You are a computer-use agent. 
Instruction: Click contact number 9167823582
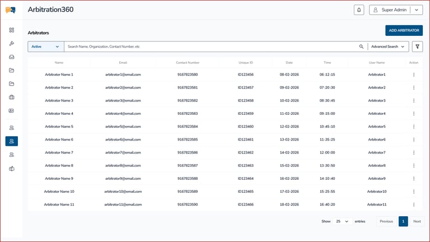188,100
